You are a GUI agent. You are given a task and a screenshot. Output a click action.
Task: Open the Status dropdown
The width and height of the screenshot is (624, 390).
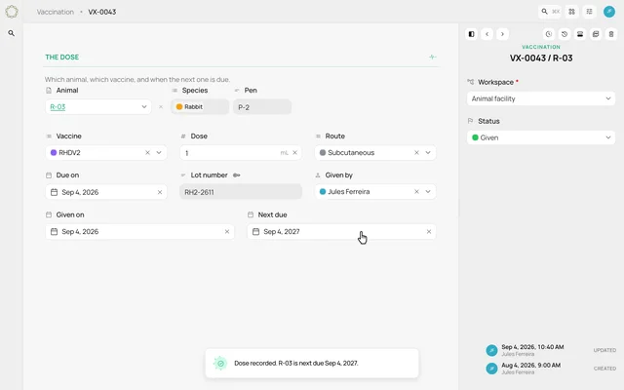[x=541, y=137]
